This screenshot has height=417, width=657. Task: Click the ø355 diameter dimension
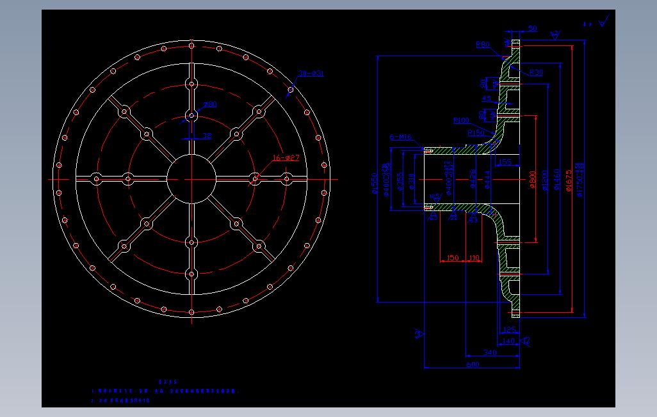click(400, 181)
